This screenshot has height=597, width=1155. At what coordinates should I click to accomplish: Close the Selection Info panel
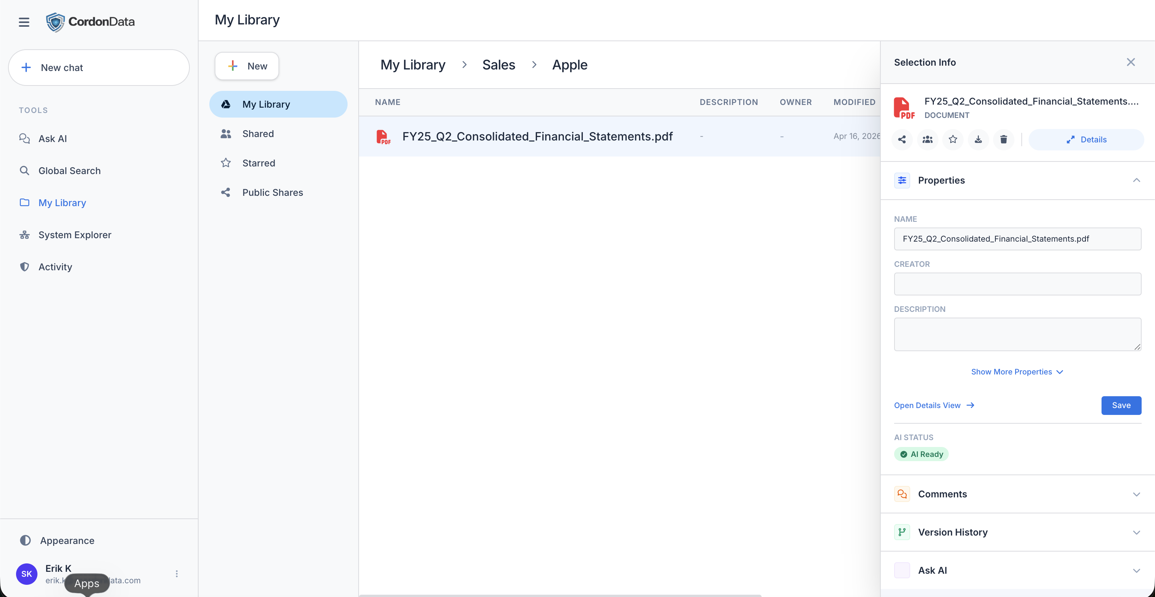pos(1130,62)
